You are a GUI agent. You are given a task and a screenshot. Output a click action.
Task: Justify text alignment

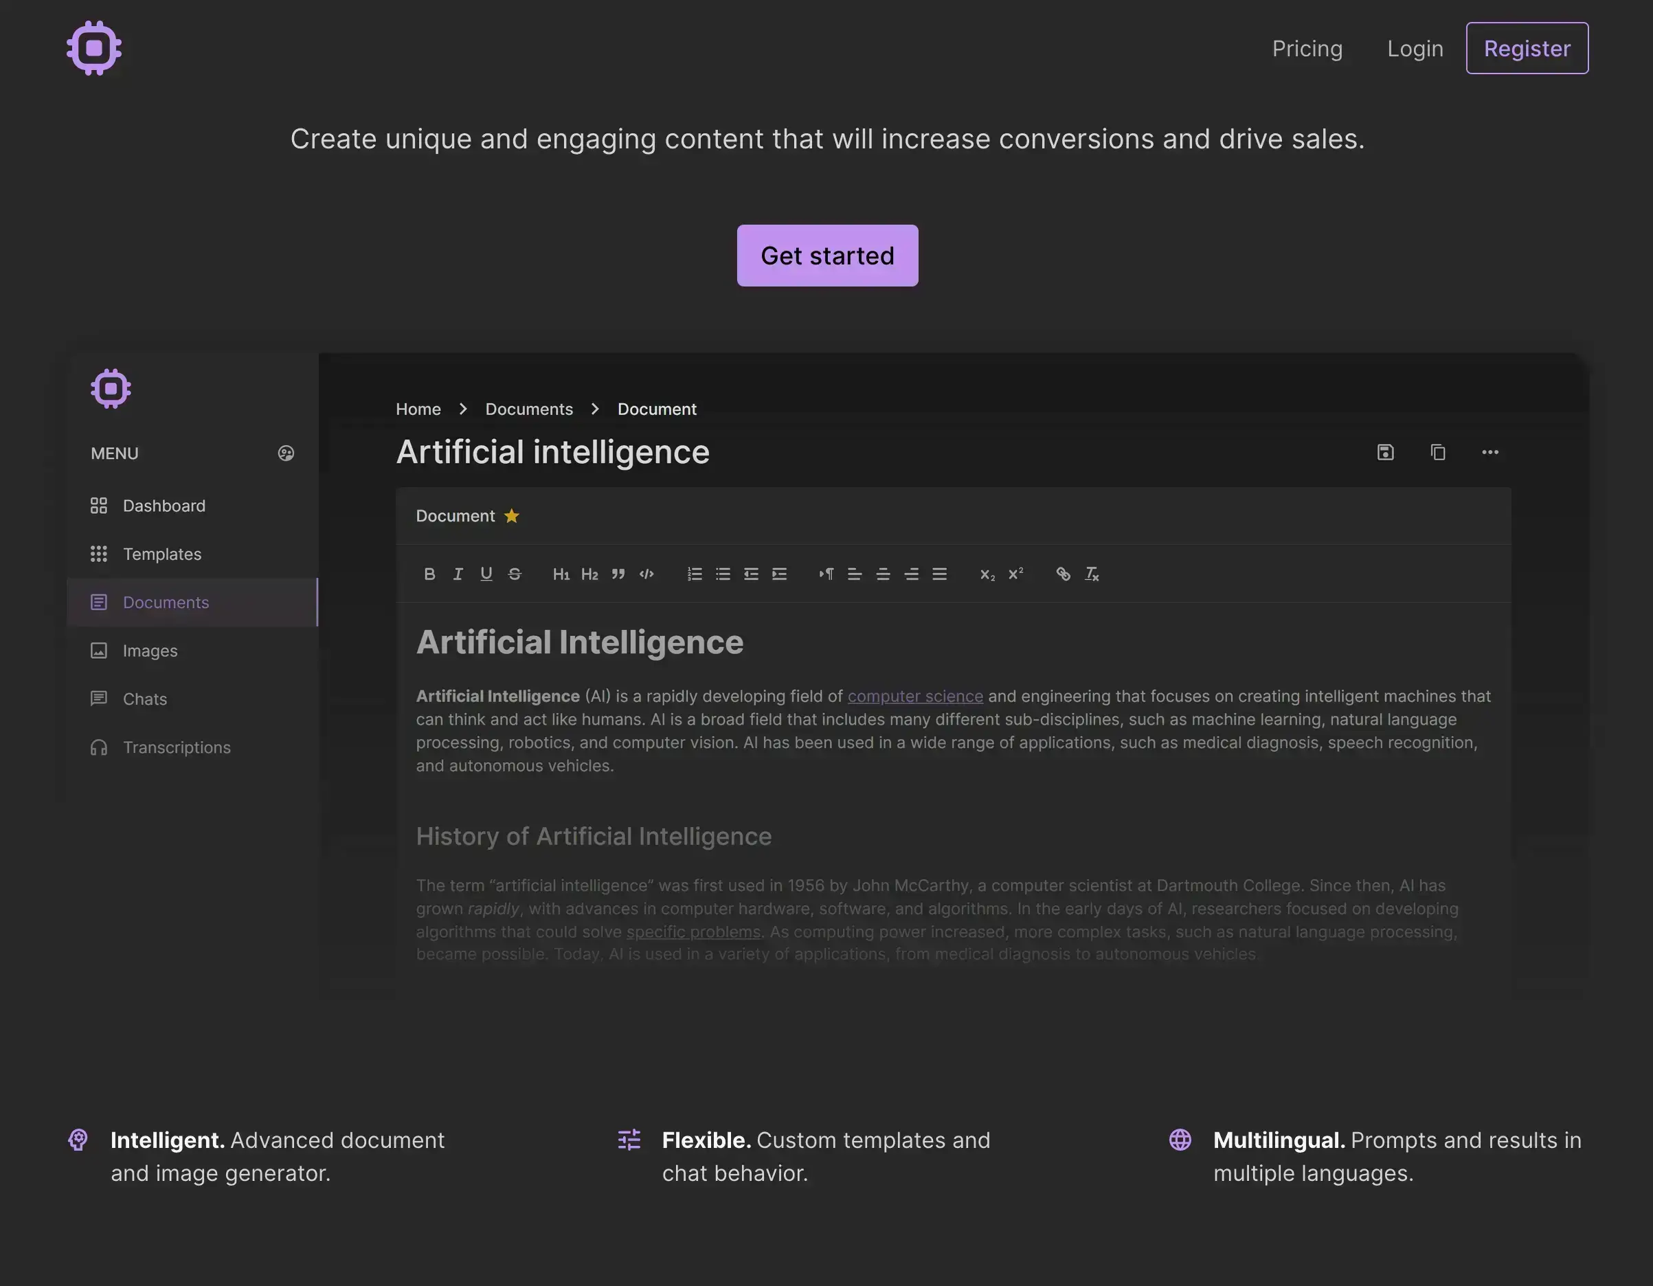[x=939, y=574]
